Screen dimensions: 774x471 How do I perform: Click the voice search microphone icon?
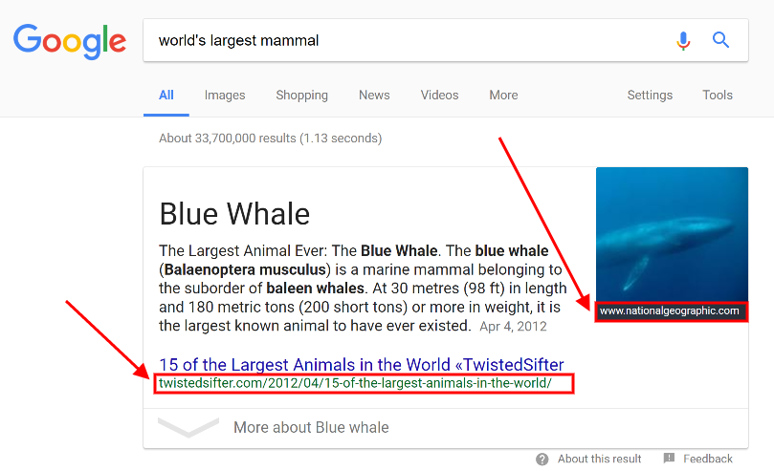point(683,40)
